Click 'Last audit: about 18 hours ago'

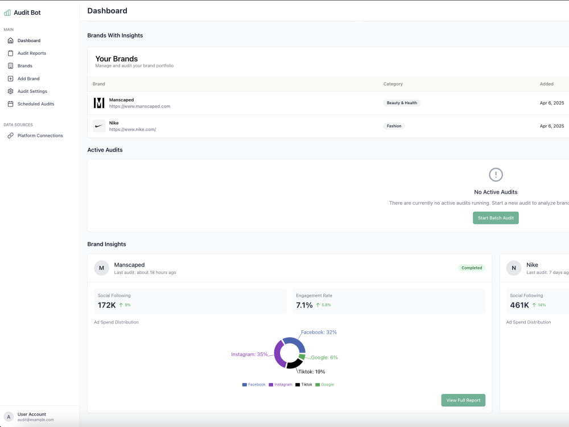145,272
